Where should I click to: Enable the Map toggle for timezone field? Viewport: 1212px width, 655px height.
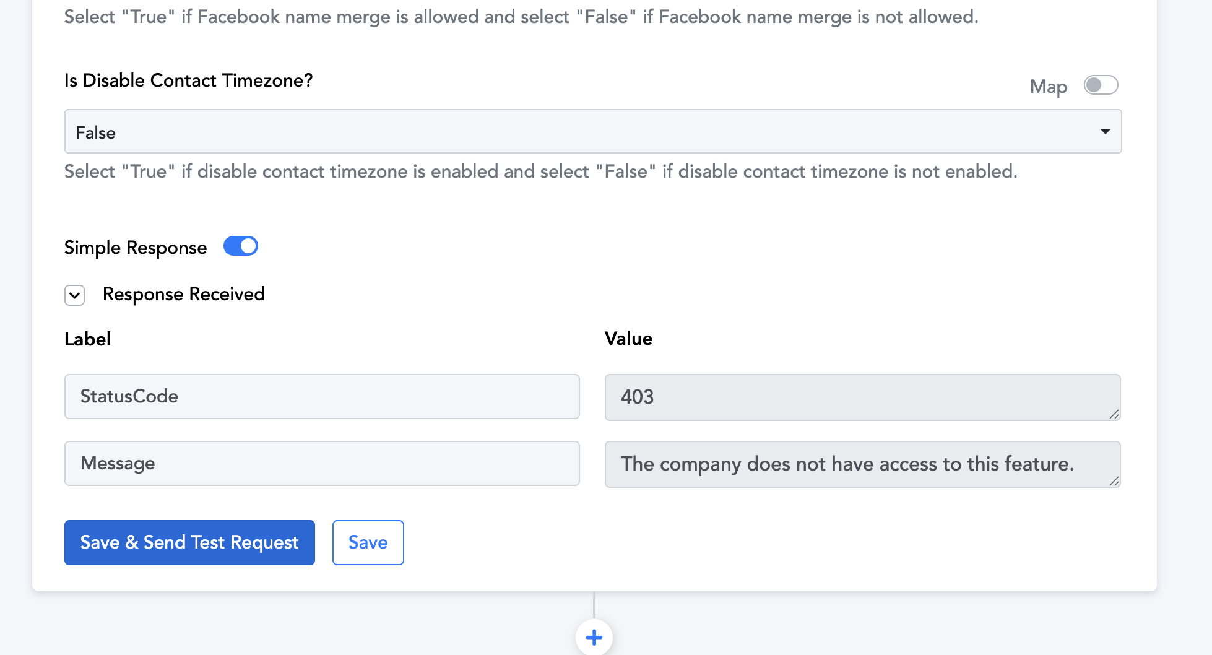tap(1101, 85)
